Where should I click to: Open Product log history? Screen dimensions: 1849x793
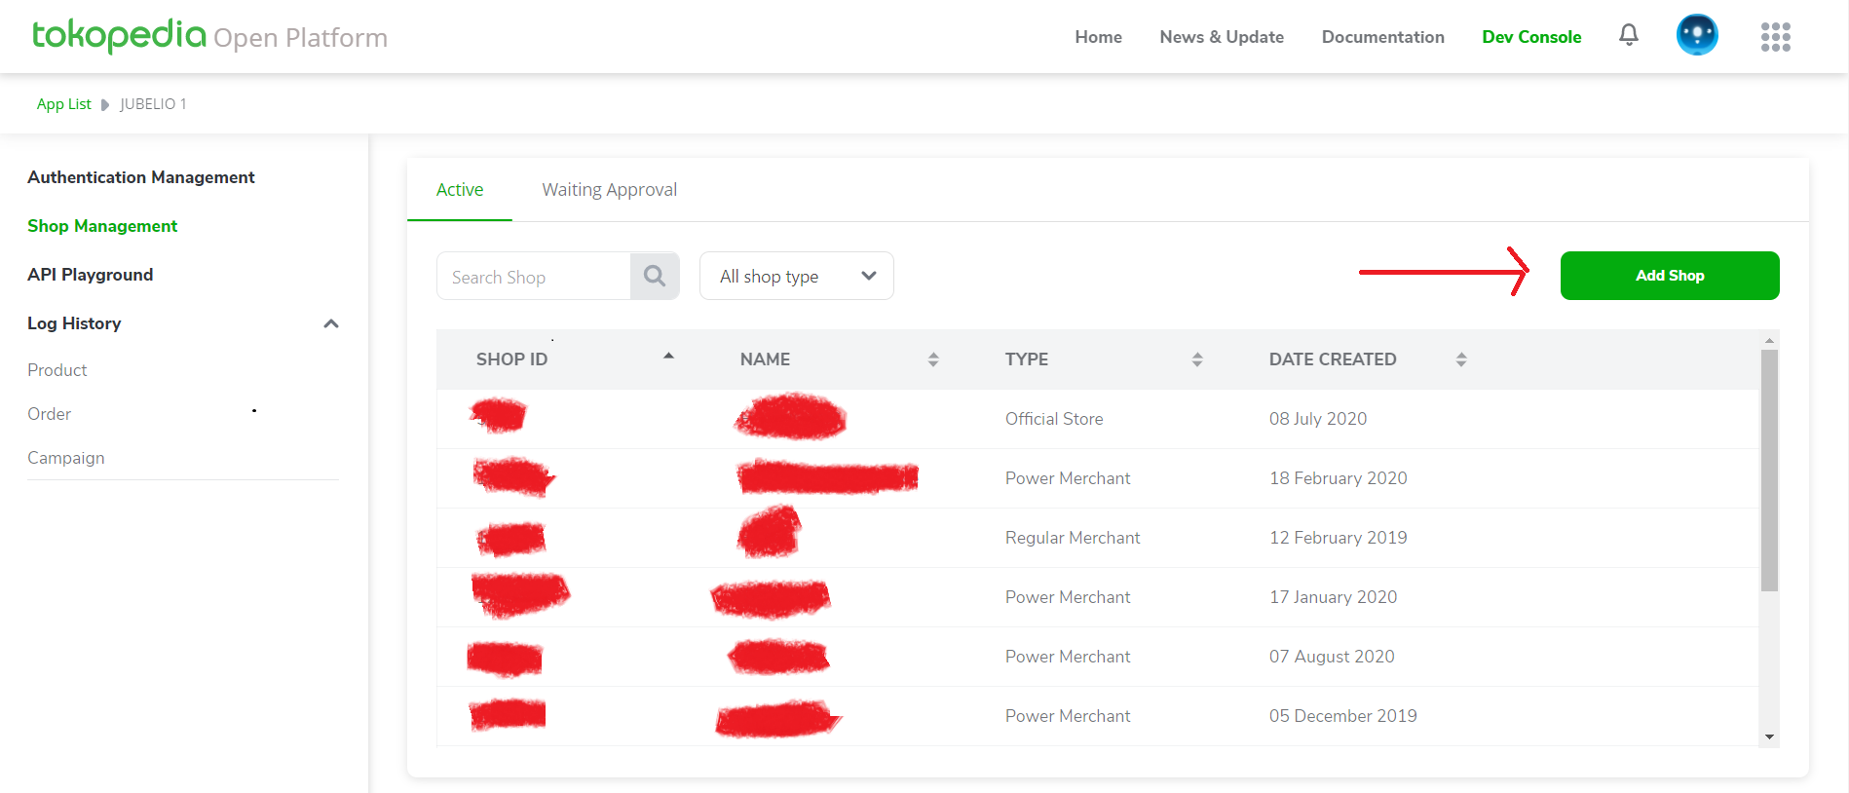point(57,370)
